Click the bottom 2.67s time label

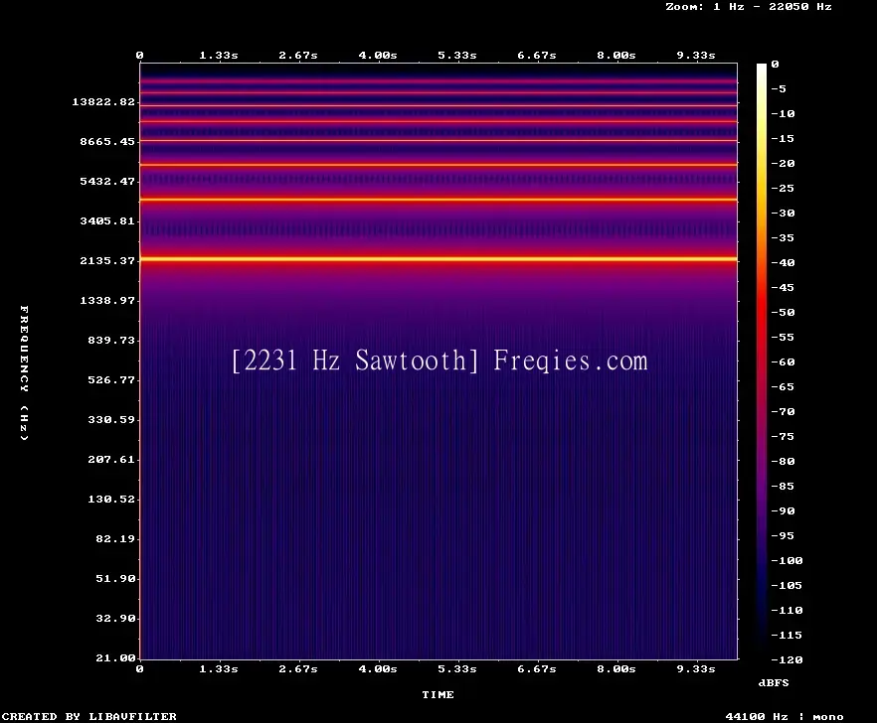[298, 668]
